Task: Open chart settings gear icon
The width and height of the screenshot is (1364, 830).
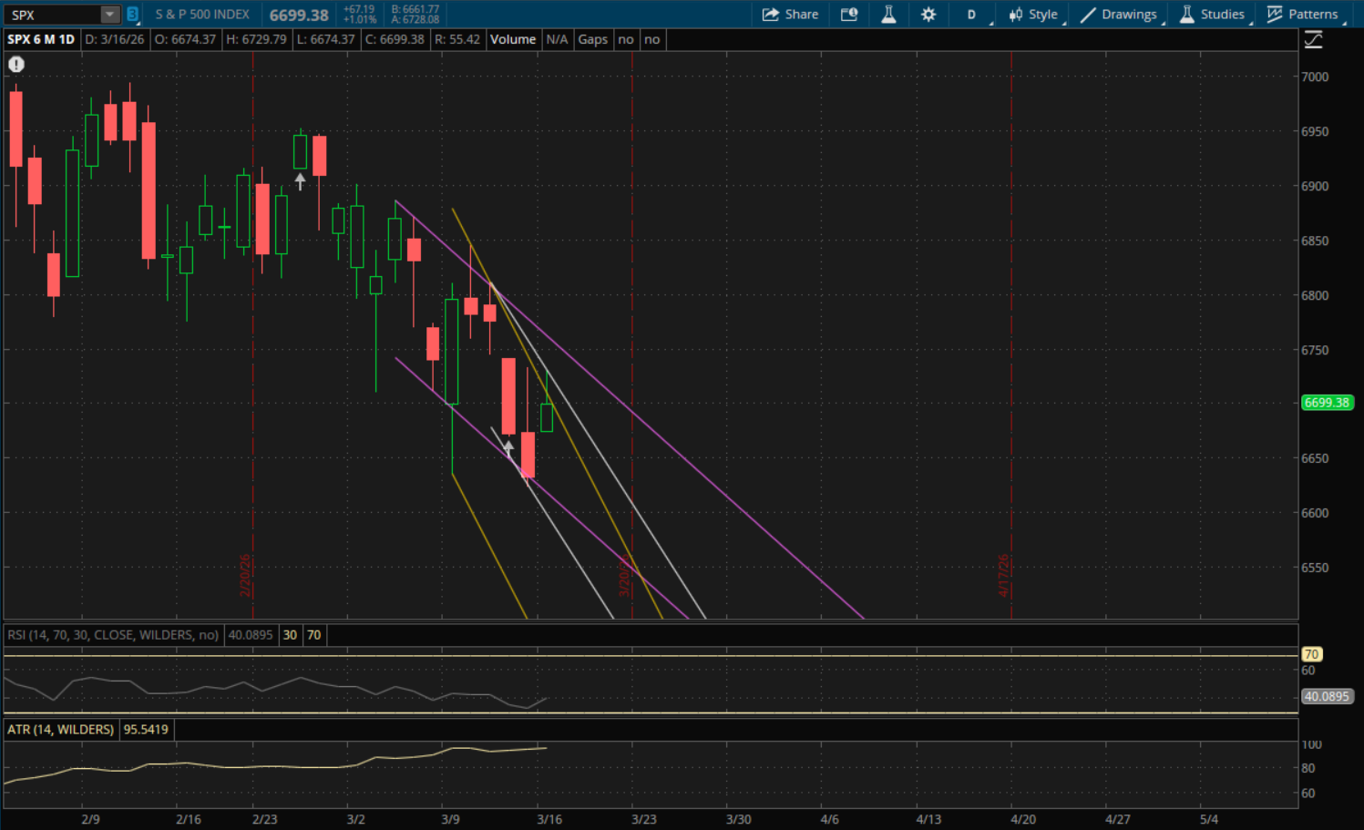Action: tap(928, 15)
